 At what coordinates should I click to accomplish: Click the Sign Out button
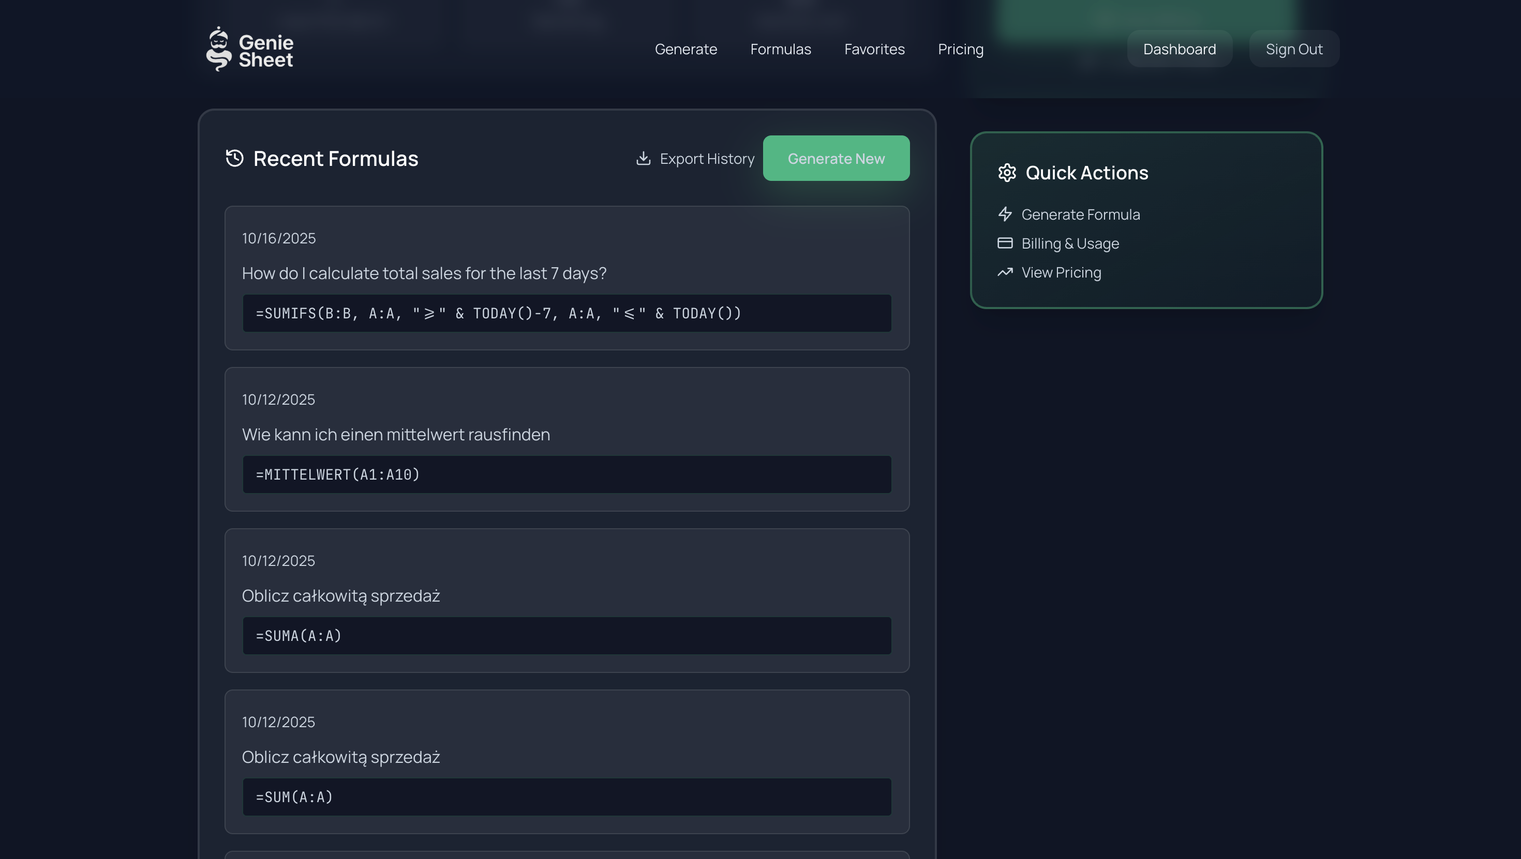[x=1294, y=49]
